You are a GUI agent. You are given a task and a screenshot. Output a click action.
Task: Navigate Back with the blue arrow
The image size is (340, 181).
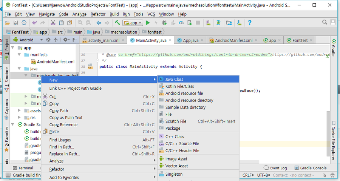click(99, 23)
